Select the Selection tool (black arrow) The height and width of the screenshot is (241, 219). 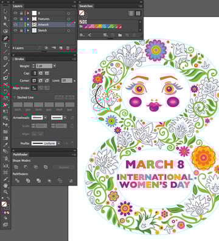pos(5,11)
